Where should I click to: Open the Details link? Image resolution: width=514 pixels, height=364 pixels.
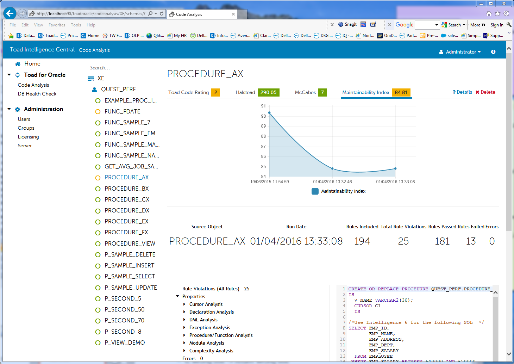pyautogui.click(x=462, y=92)
